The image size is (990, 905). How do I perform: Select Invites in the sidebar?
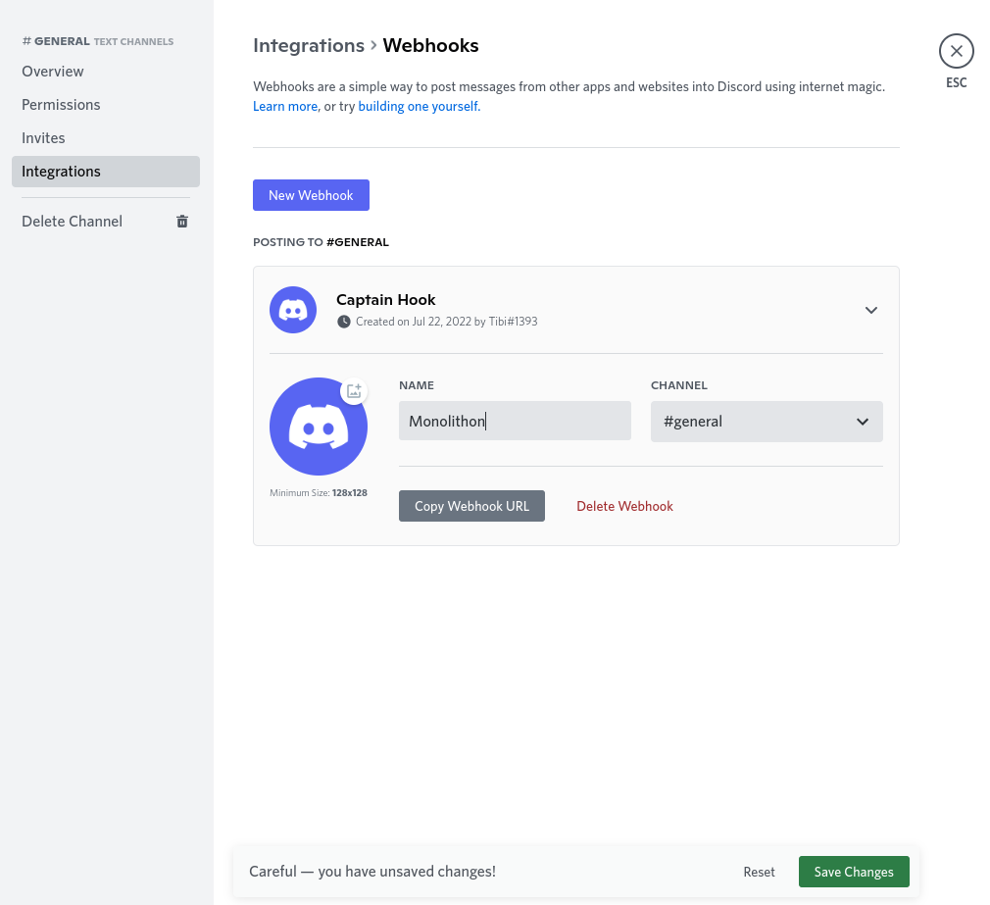click(x=43, y=138)
